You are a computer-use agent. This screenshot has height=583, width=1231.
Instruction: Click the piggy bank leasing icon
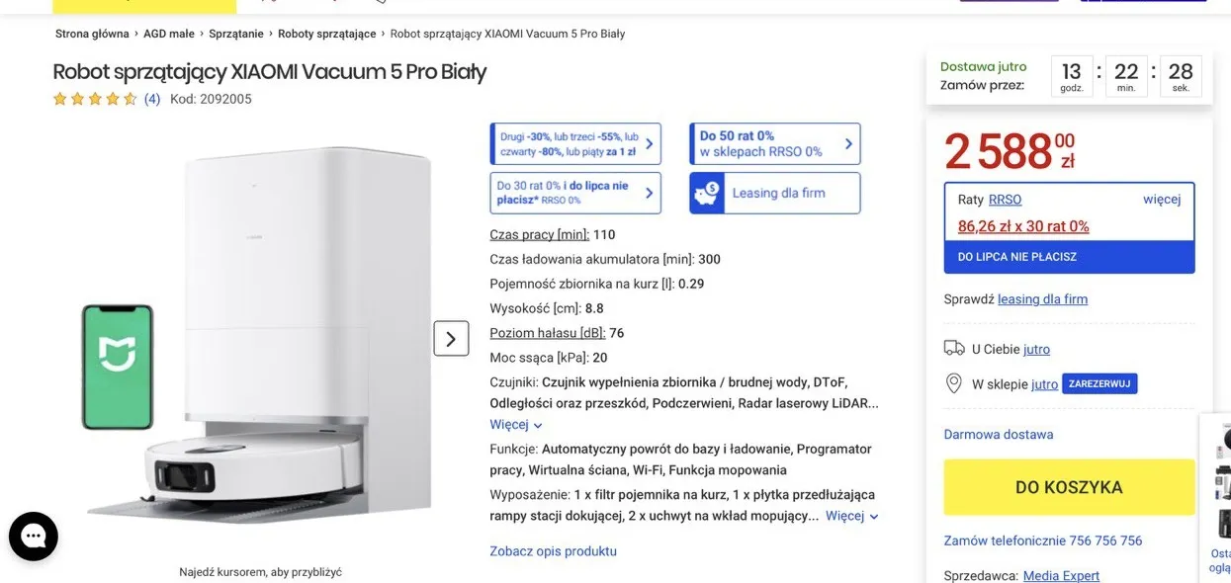click(707, 193)
